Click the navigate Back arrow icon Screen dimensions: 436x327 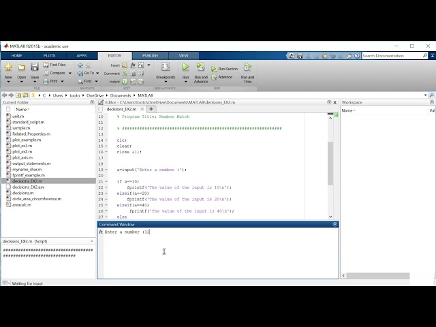coord(80,65)
